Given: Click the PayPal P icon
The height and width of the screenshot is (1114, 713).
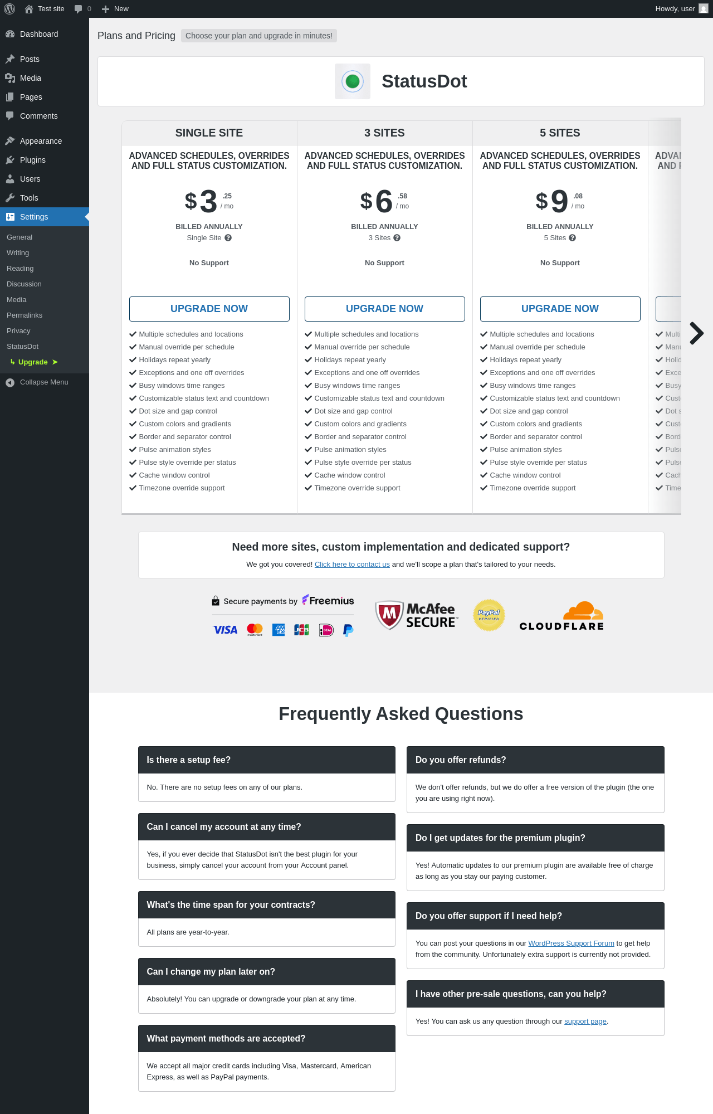Looking at the screenshot, I should (348, 630).
